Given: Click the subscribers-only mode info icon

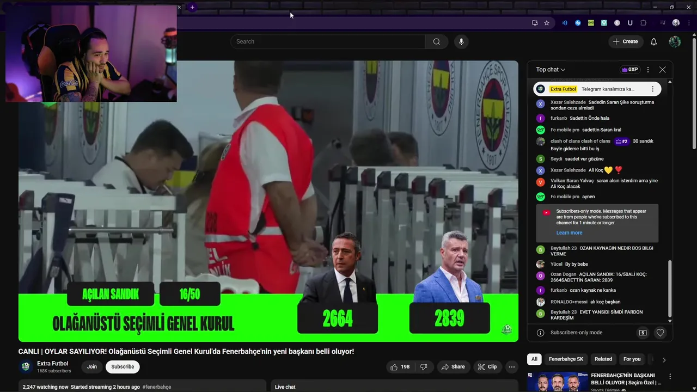Looking at the screenshot, I should (541, 333).
